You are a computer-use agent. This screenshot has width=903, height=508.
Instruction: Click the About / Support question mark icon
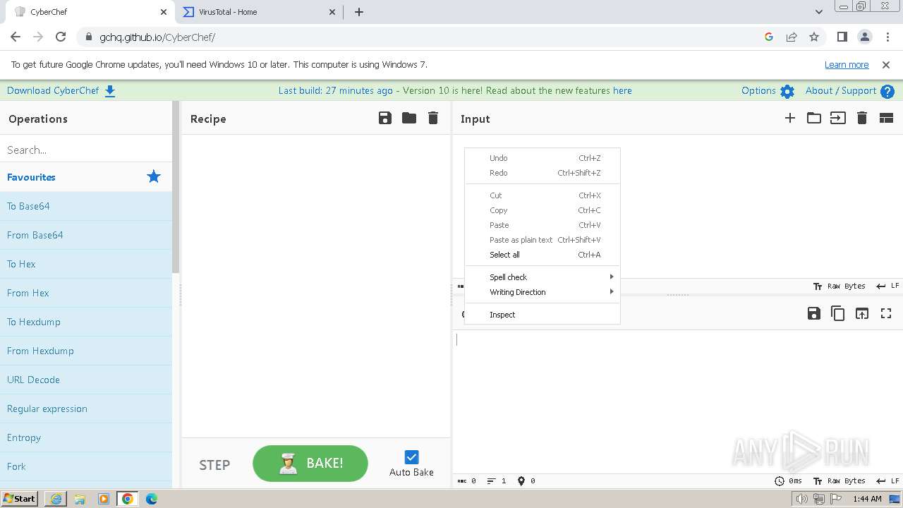coord(887,91)
